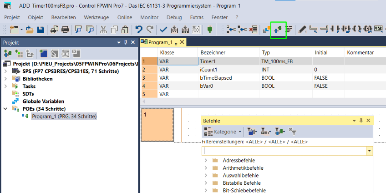The image size is (386, 193).
Task: Open the Befehle search field dropdown arrow
Action: pyautogui.click(x=369, y=151)
